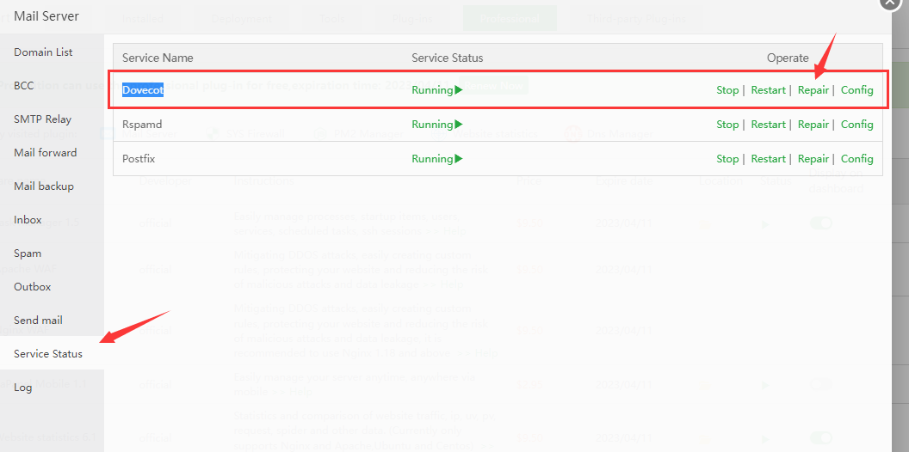Viewport: 909px width, 452px height.
Task: Repair the Postfix service
Action: [813, 159]
